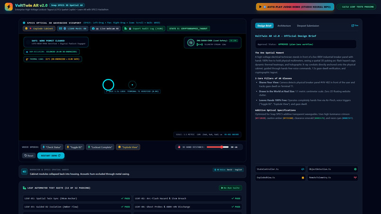Click the 12/12 Leaf Tests Passing badge
The width and height of the screenshot is (381, 214).
[x=356, y=7]
